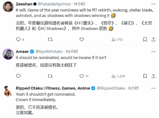Viewport: 159px width, 118px height.
Task: Retweet Zeeshan's Game of the Year post
Action: (x=50, y=39)
